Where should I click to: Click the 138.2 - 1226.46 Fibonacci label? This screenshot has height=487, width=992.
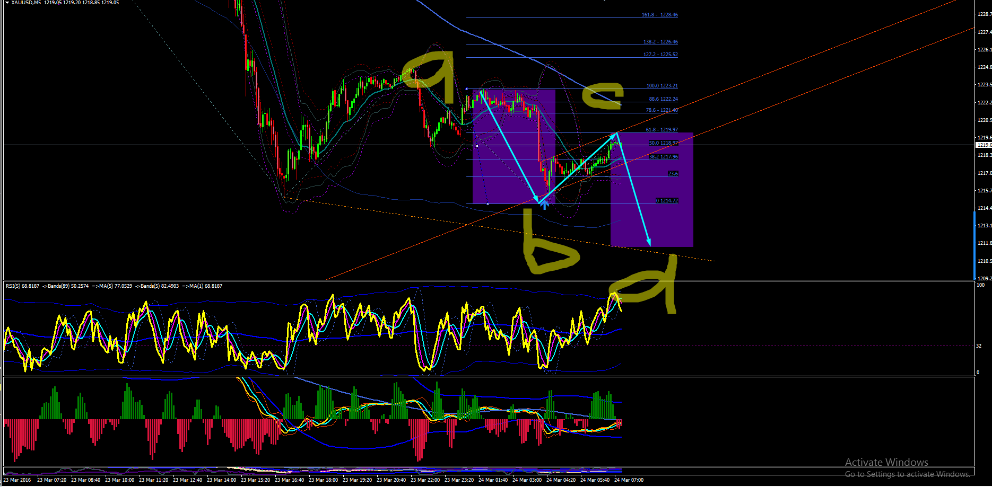660,42
